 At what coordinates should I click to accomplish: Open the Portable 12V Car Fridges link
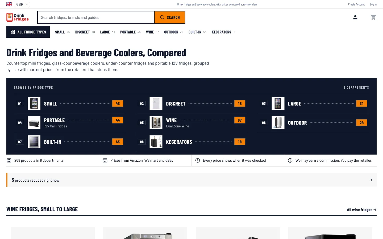point(69,123)
